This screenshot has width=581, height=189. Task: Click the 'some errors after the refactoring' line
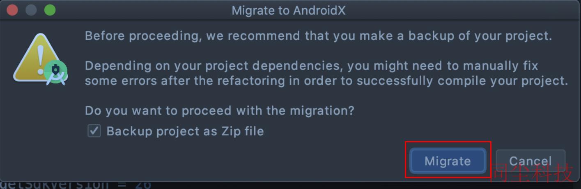pos(326,81)
